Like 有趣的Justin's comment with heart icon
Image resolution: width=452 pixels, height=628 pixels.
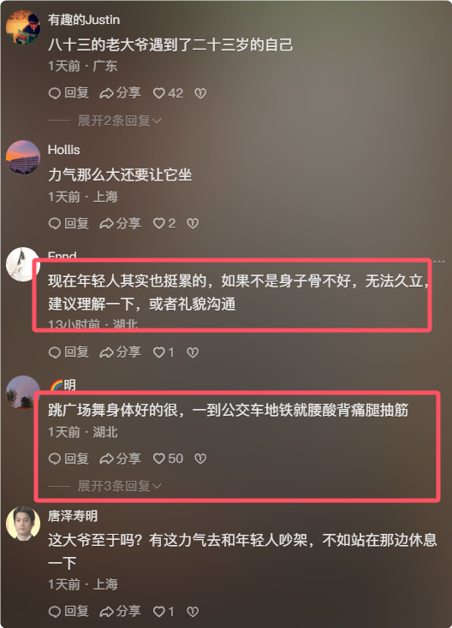[x=168, y=93]
